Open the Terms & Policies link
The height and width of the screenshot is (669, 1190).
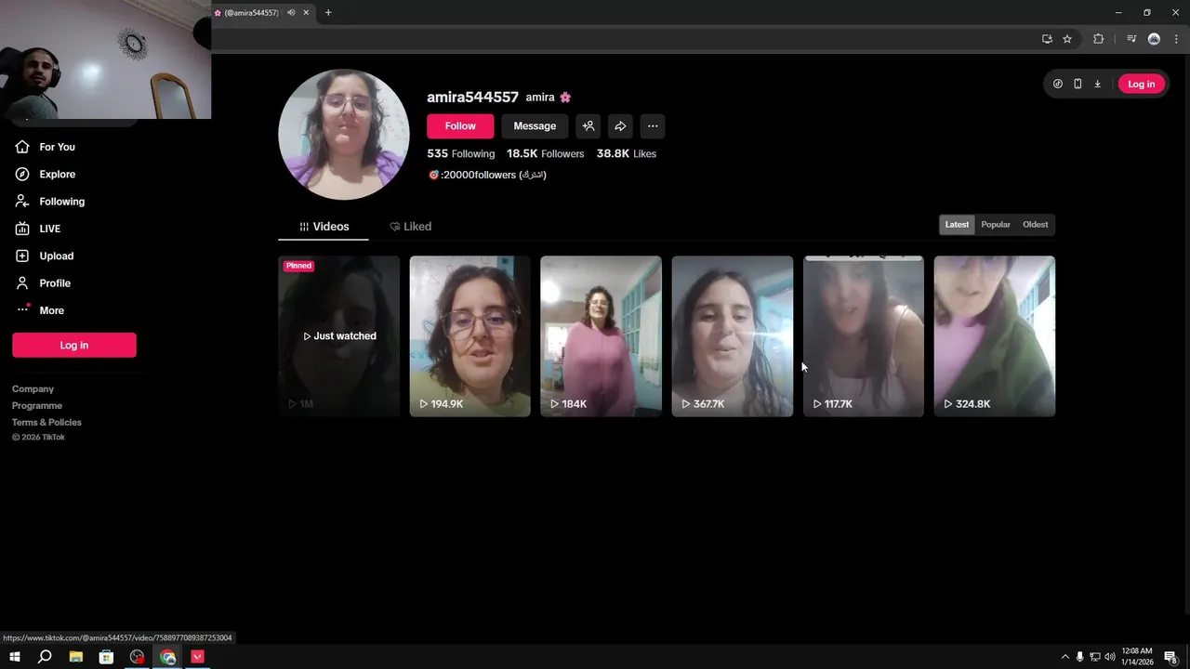(x=46, y=423)
